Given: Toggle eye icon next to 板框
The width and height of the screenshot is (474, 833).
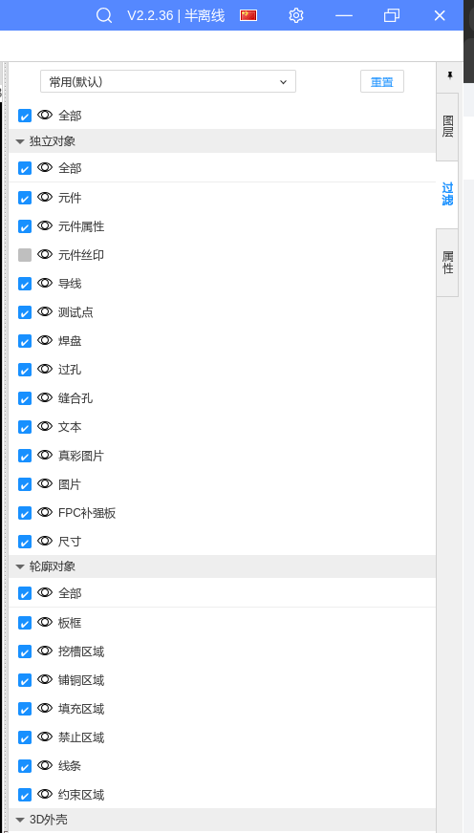Looking at the screenshot, I should (x=45, y=622).
